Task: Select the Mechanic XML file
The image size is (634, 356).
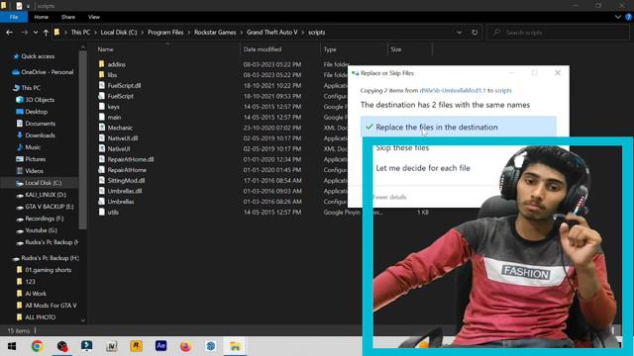Action: (x=120, y=128)
